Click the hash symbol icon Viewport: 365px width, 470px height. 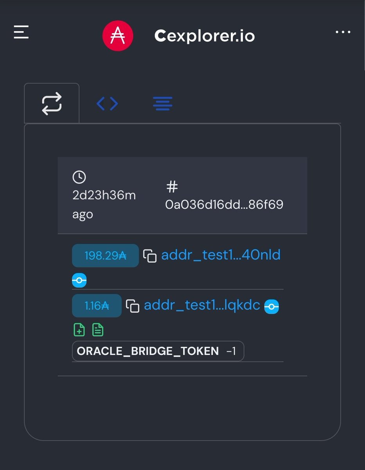[172, 187]
